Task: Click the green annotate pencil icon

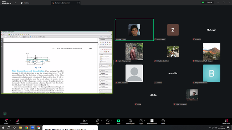Action: pos(5,113)
